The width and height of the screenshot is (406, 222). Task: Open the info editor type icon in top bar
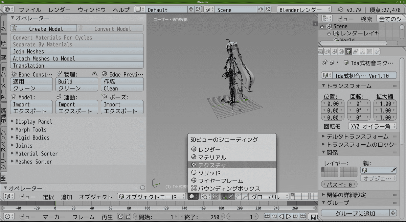[x=9, y=9]
